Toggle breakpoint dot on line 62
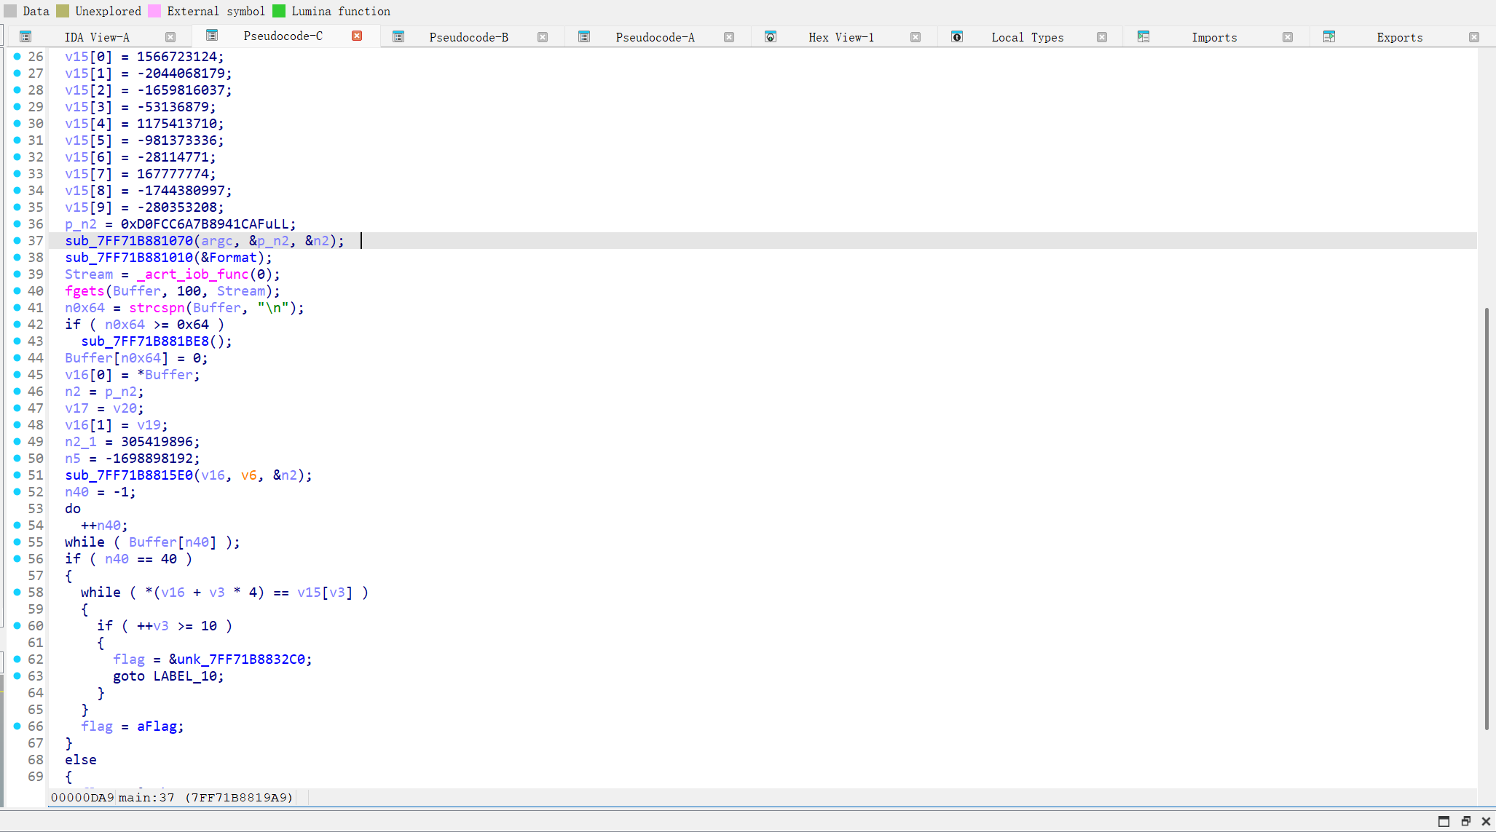This screenshot has height=832, width=1496. (x=17, y=659)
